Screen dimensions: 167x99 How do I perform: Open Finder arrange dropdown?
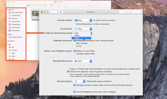pos(46,5)
